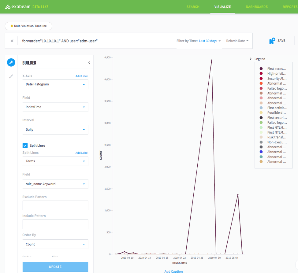Image resolution: width=298 pixels, height=273 pixels.
Task: Click the UPDATE button
Action: pyautogui.click(x=55, y=267)
